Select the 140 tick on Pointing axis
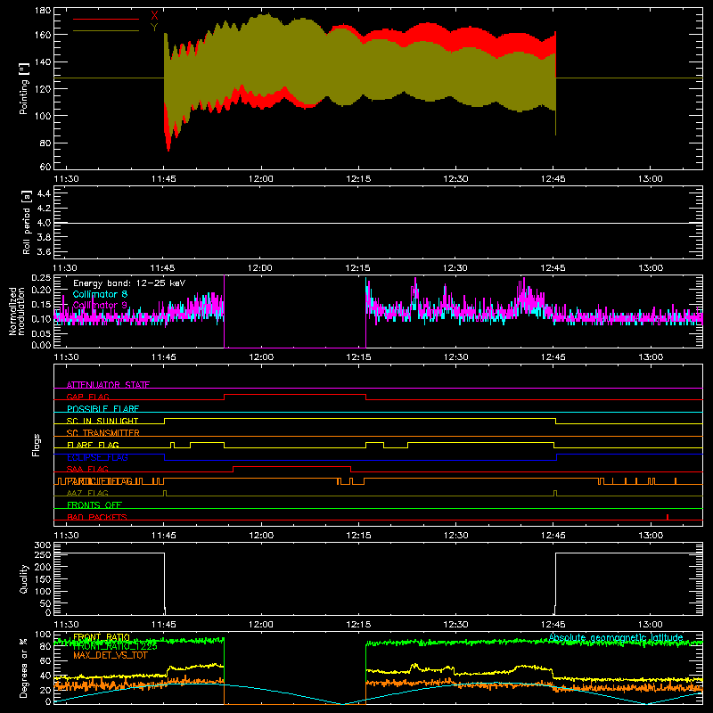This screenshot has height=713, width=713. tap(43, 62)
